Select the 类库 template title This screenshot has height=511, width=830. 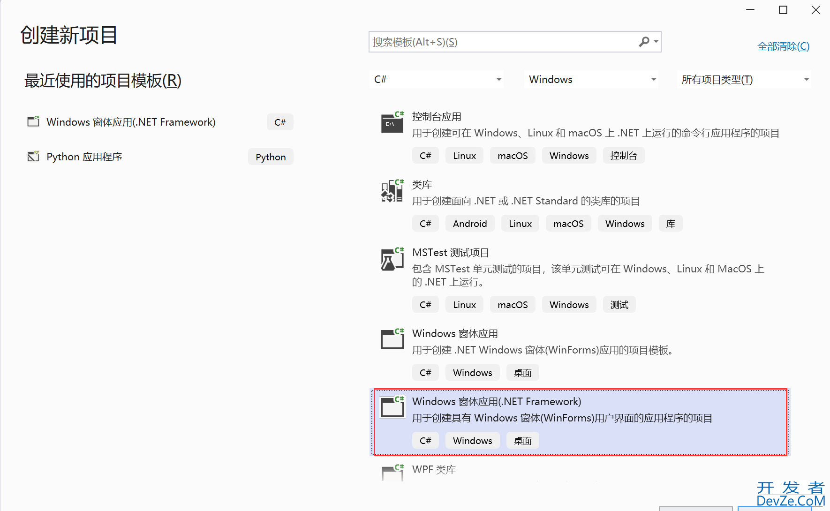click(x=422, y=184)
